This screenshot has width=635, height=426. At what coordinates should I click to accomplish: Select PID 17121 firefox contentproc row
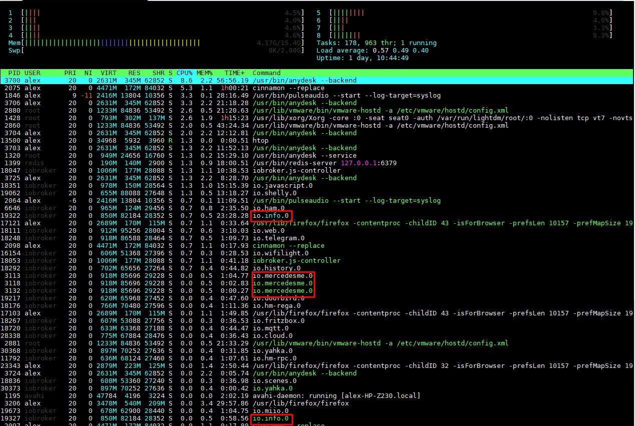317,223
